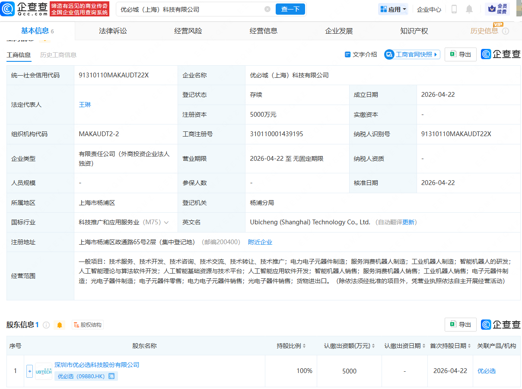Clear the search box with the × icon
The image size is (522, 389).
(x=267, y=9)
